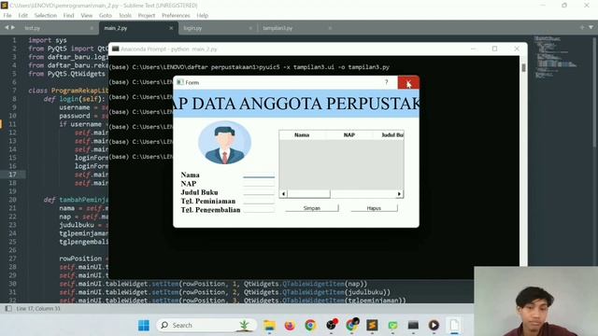
Task: Open the green app icon in the taskbar
Action: pyautogui.click(x=392, y=325)
